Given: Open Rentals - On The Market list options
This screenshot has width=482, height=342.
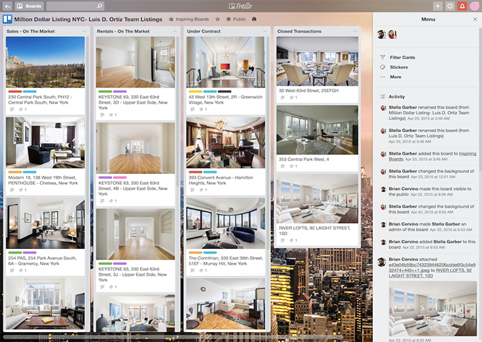Looking at the screenshot, I should click(x=175, y=31).
